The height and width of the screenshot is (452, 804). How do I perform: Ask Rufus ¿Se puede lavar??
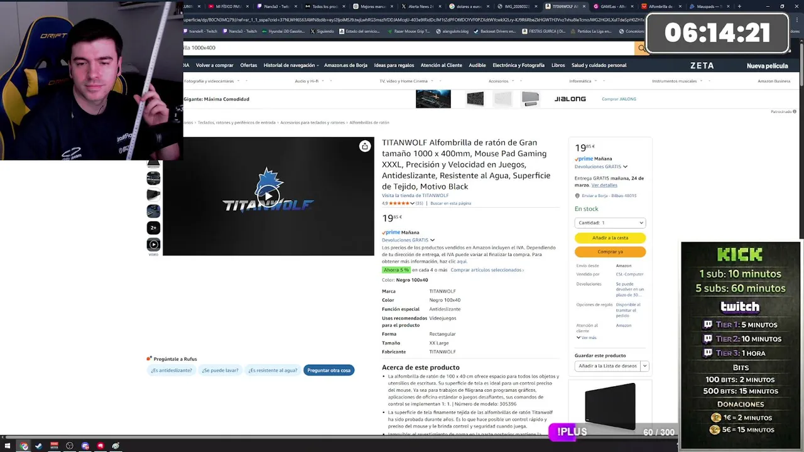[220, 370]
